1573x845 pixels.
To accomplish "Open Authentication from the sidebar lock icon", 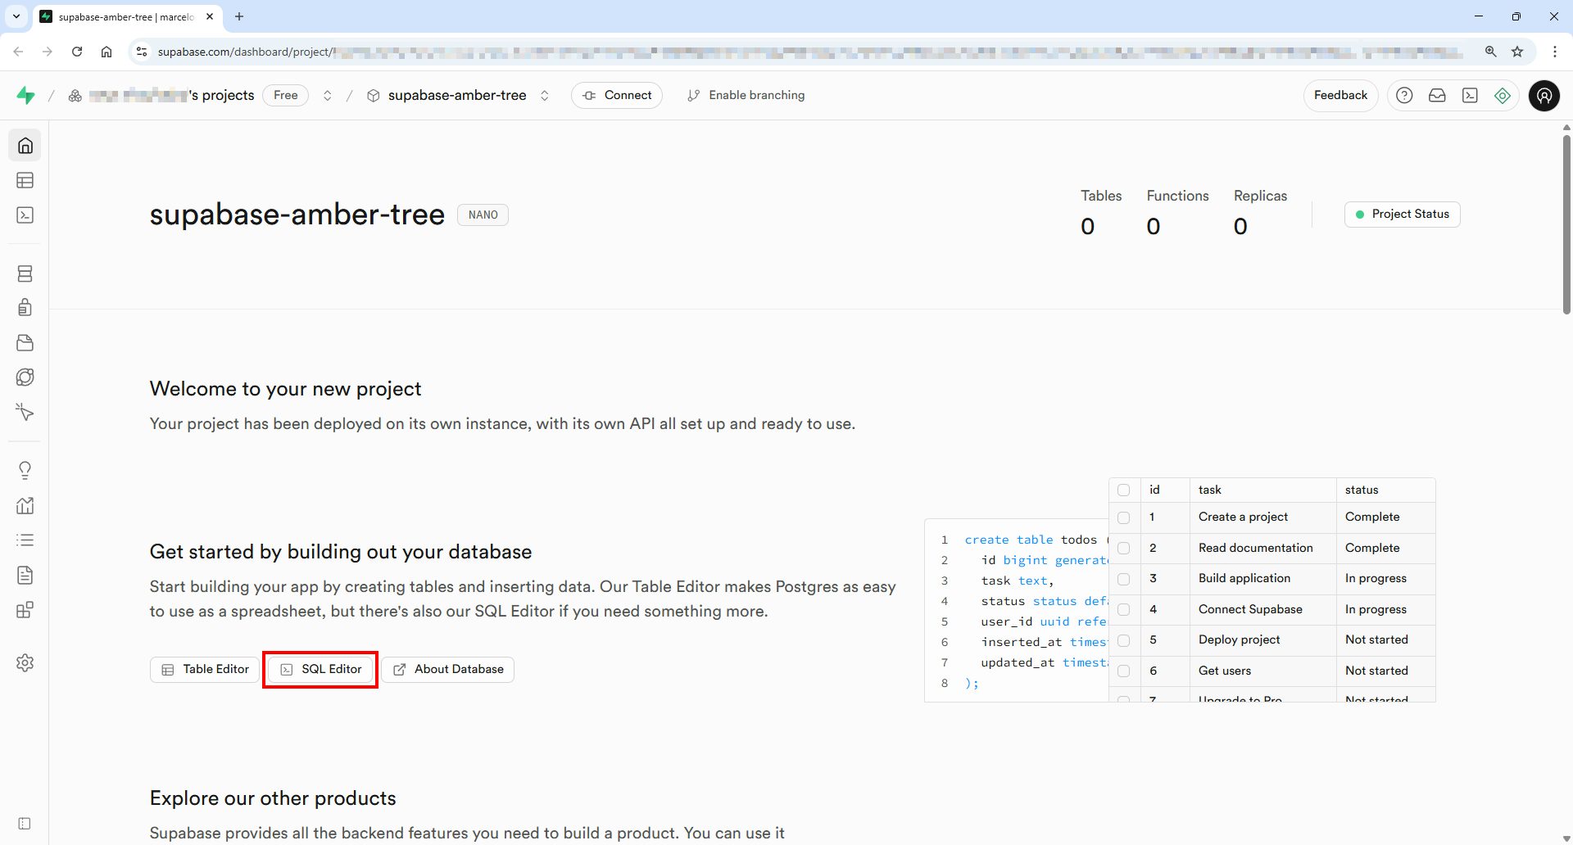I will [25, 308].
